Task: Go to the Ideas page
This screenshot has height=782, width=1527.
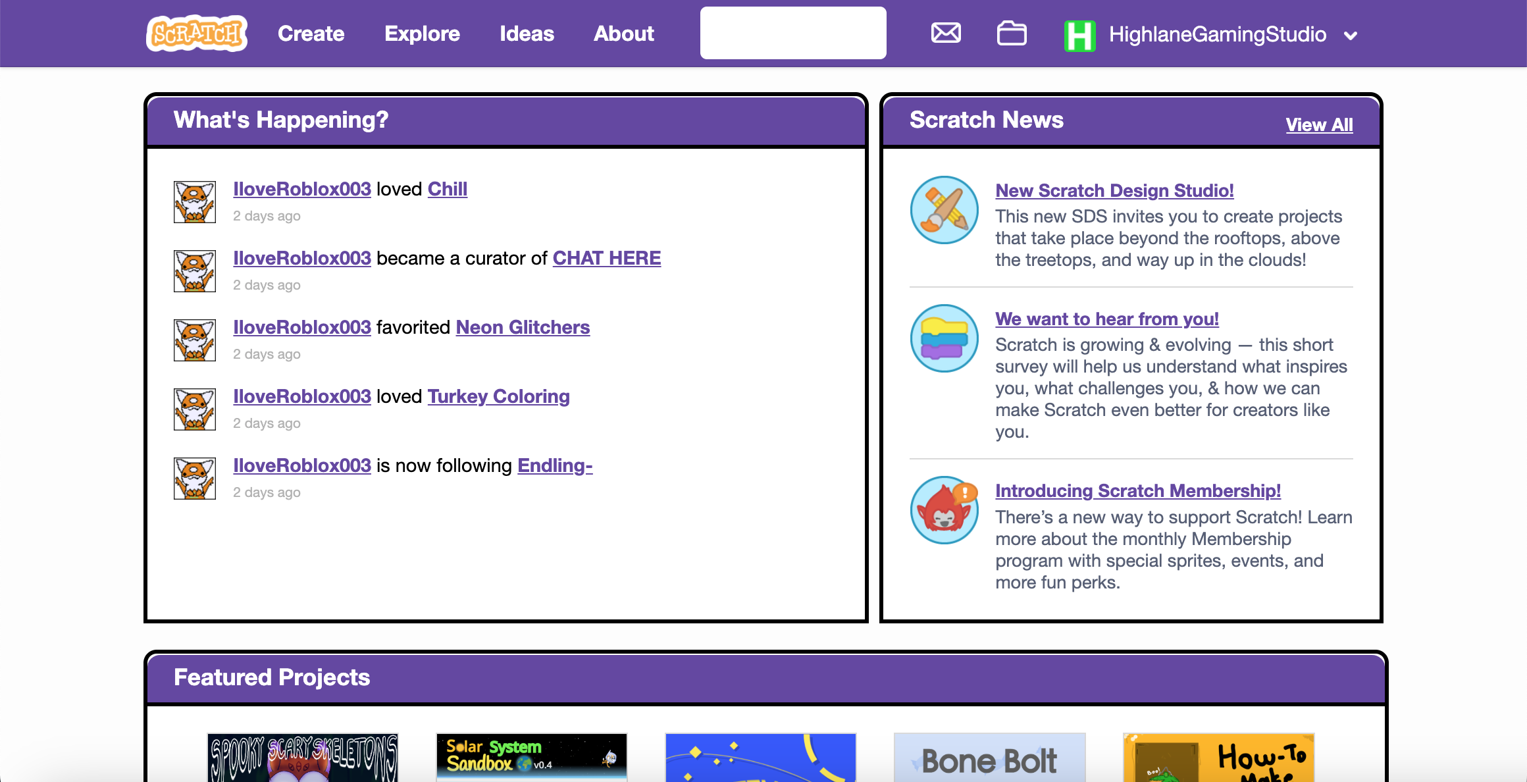Action: tap(527, 34)
